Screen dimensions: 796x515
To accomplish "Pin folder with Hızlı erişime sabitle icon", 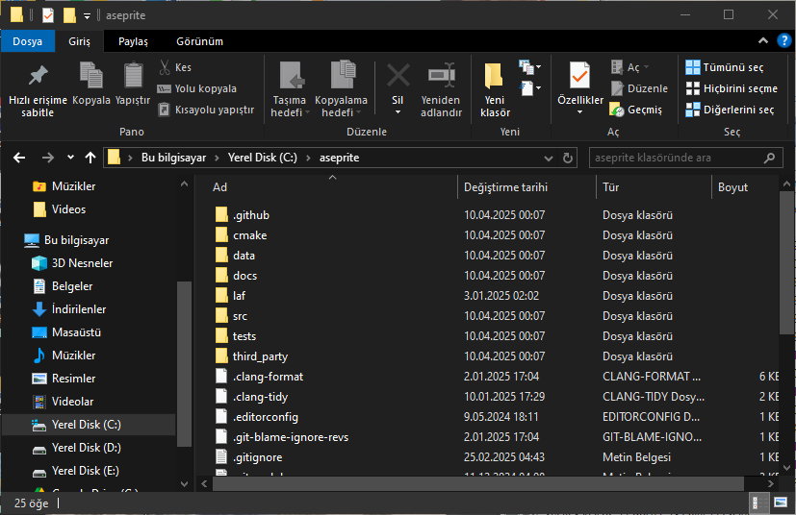I will pyautogui.click(x=38, y=77).
